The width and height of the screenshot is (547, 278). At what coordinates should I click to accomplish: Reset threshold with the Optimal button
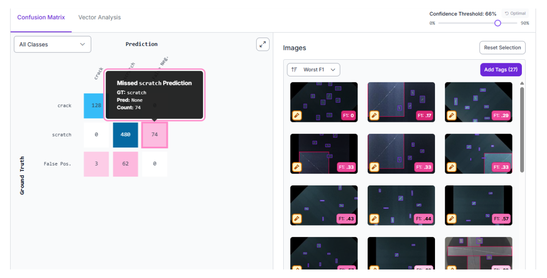point(515,13)
